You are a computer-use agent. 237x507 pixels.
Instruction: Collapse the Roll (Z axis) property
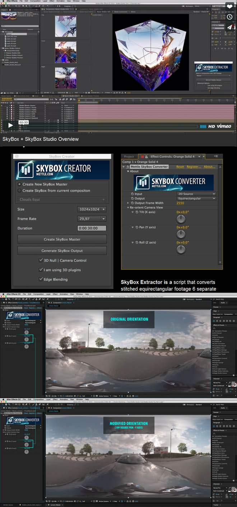pyautogui.click(x=133, y=243)
